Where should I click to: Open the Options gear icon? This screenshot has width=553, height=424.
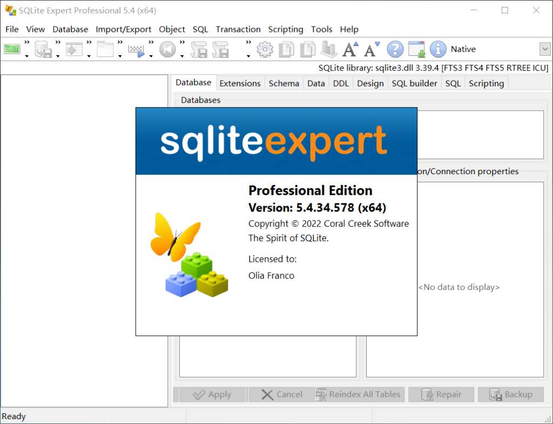(265, 49)
